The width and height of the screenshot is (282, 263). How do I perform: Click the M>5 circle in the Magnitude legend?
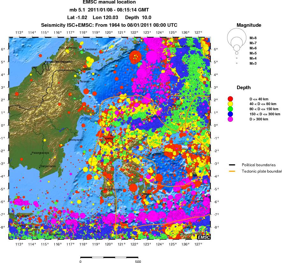coord(237,53)
